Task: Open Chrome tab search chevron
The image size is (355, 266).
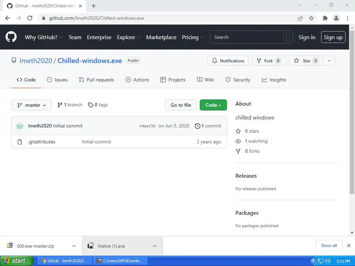Action: click(299, 5)
